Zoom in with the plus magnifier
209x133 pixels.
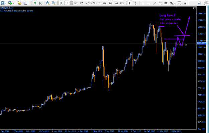tap(48, 3)
